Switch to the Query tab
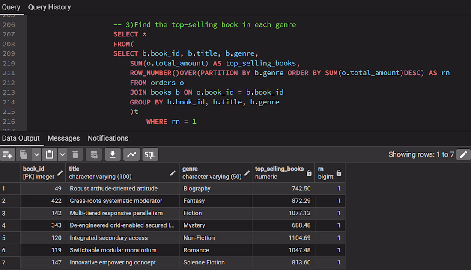The height and width of the screenshot is (270, 471). [x=11, y=7]
